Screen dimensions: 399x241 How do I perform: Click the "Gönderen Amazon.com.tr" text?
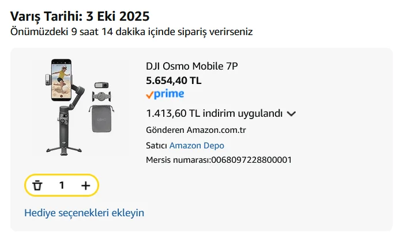click(196, 130)
